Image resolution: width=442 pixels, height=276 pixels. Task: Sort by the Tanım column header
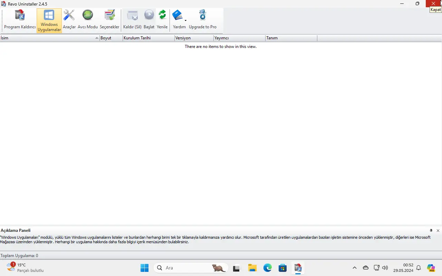(x=291, y=38)
